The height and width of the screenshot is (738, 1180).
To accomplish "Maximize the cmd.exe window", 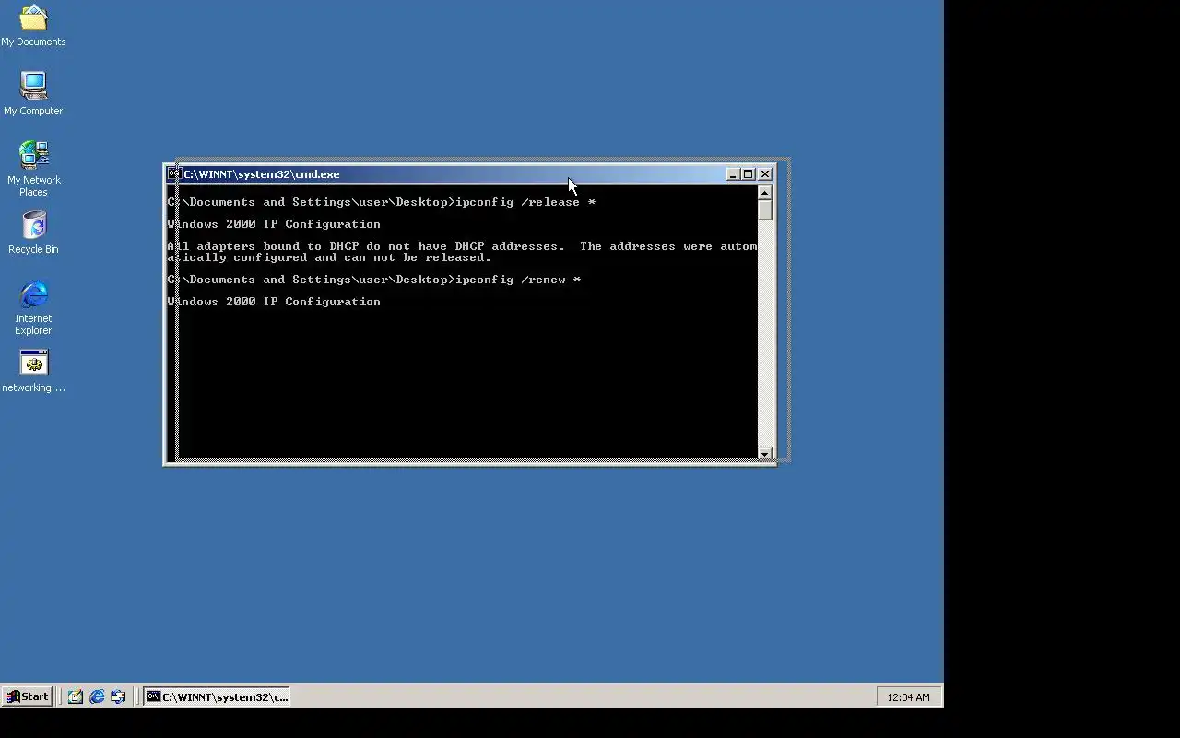I will coord(749,173).
